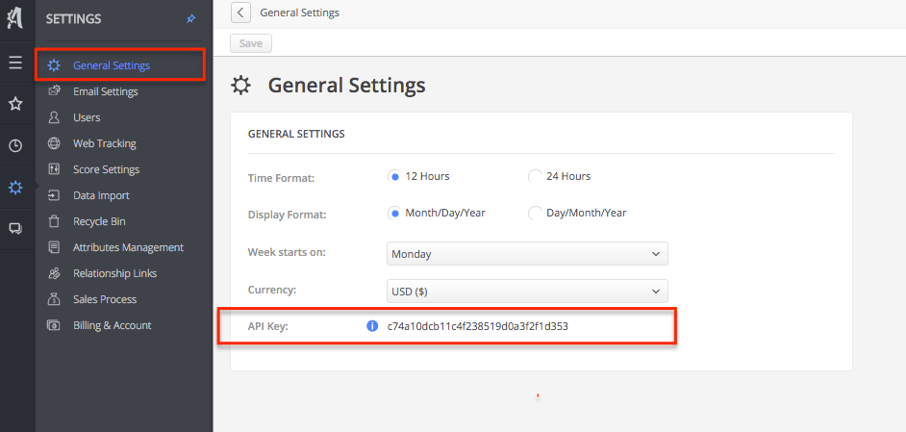The height and width of the screenshot is (432, 906).
Task: Click the API key value c74a10dcb11c4f238519d0a3f2f1d353
Action: [x=478, y=326]
